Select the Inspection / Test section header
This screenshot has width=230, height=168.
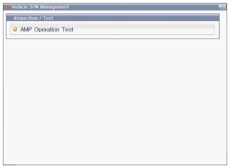(113, 18)
